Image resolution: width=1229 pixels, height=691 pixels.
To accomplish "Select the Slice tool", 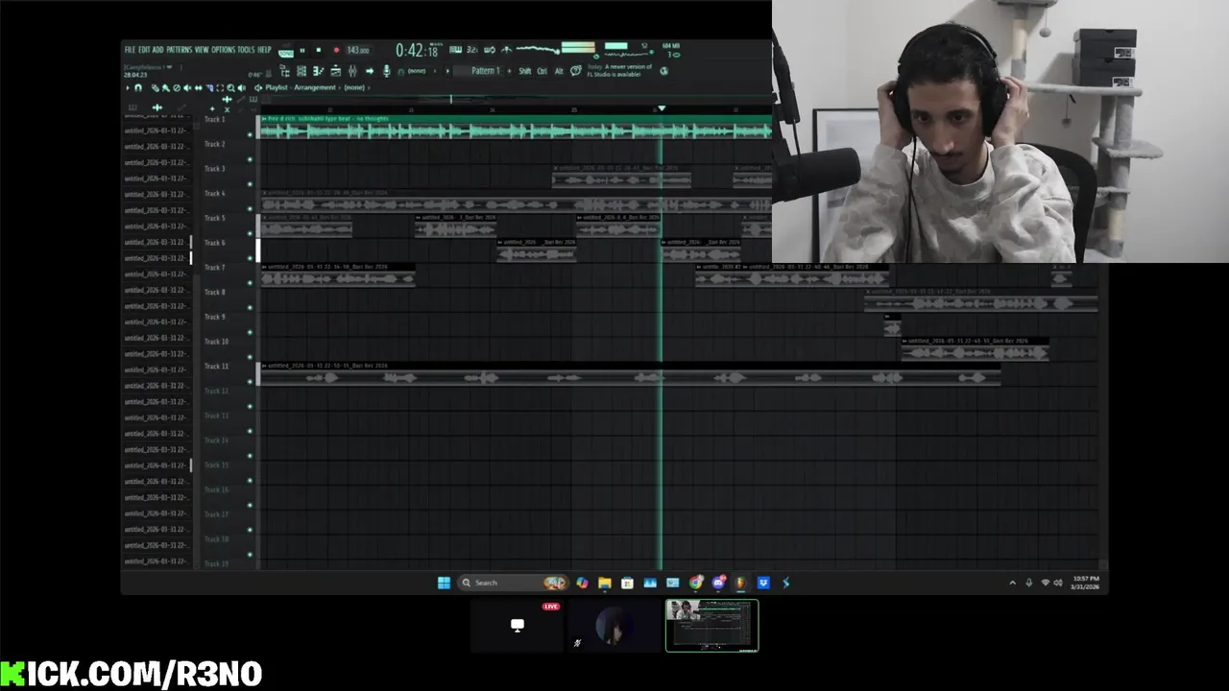I will click(x=209, y=87).
